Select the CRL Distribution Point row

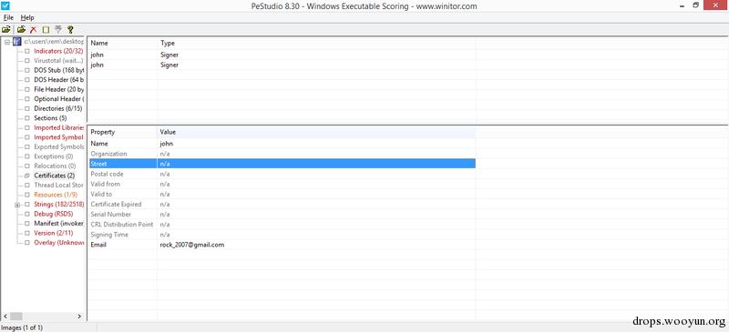pos(282,225)
